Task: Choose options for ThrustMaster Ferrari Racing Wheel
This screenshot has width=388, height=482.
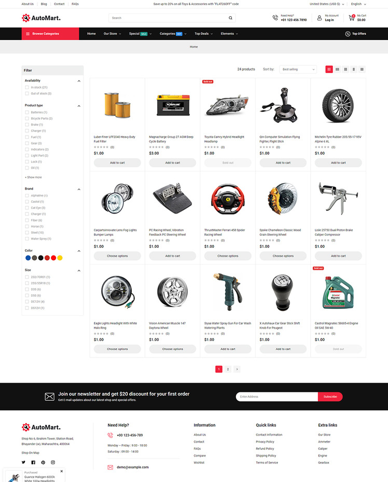Action: click(228, 256)
